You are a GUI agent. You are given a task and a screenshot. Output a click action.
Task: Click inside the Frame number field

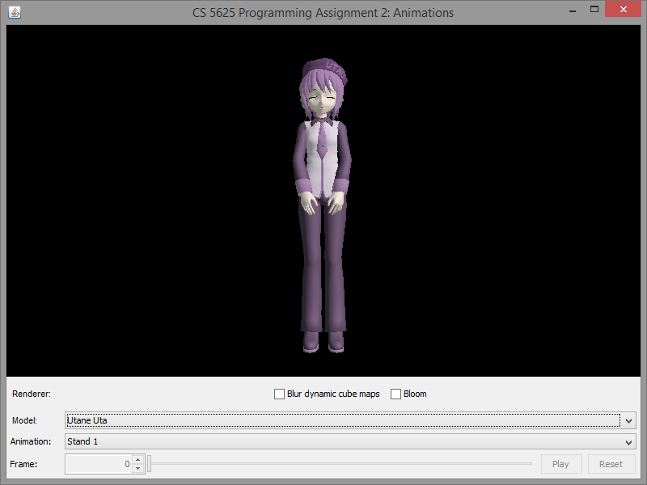[98, 464]
